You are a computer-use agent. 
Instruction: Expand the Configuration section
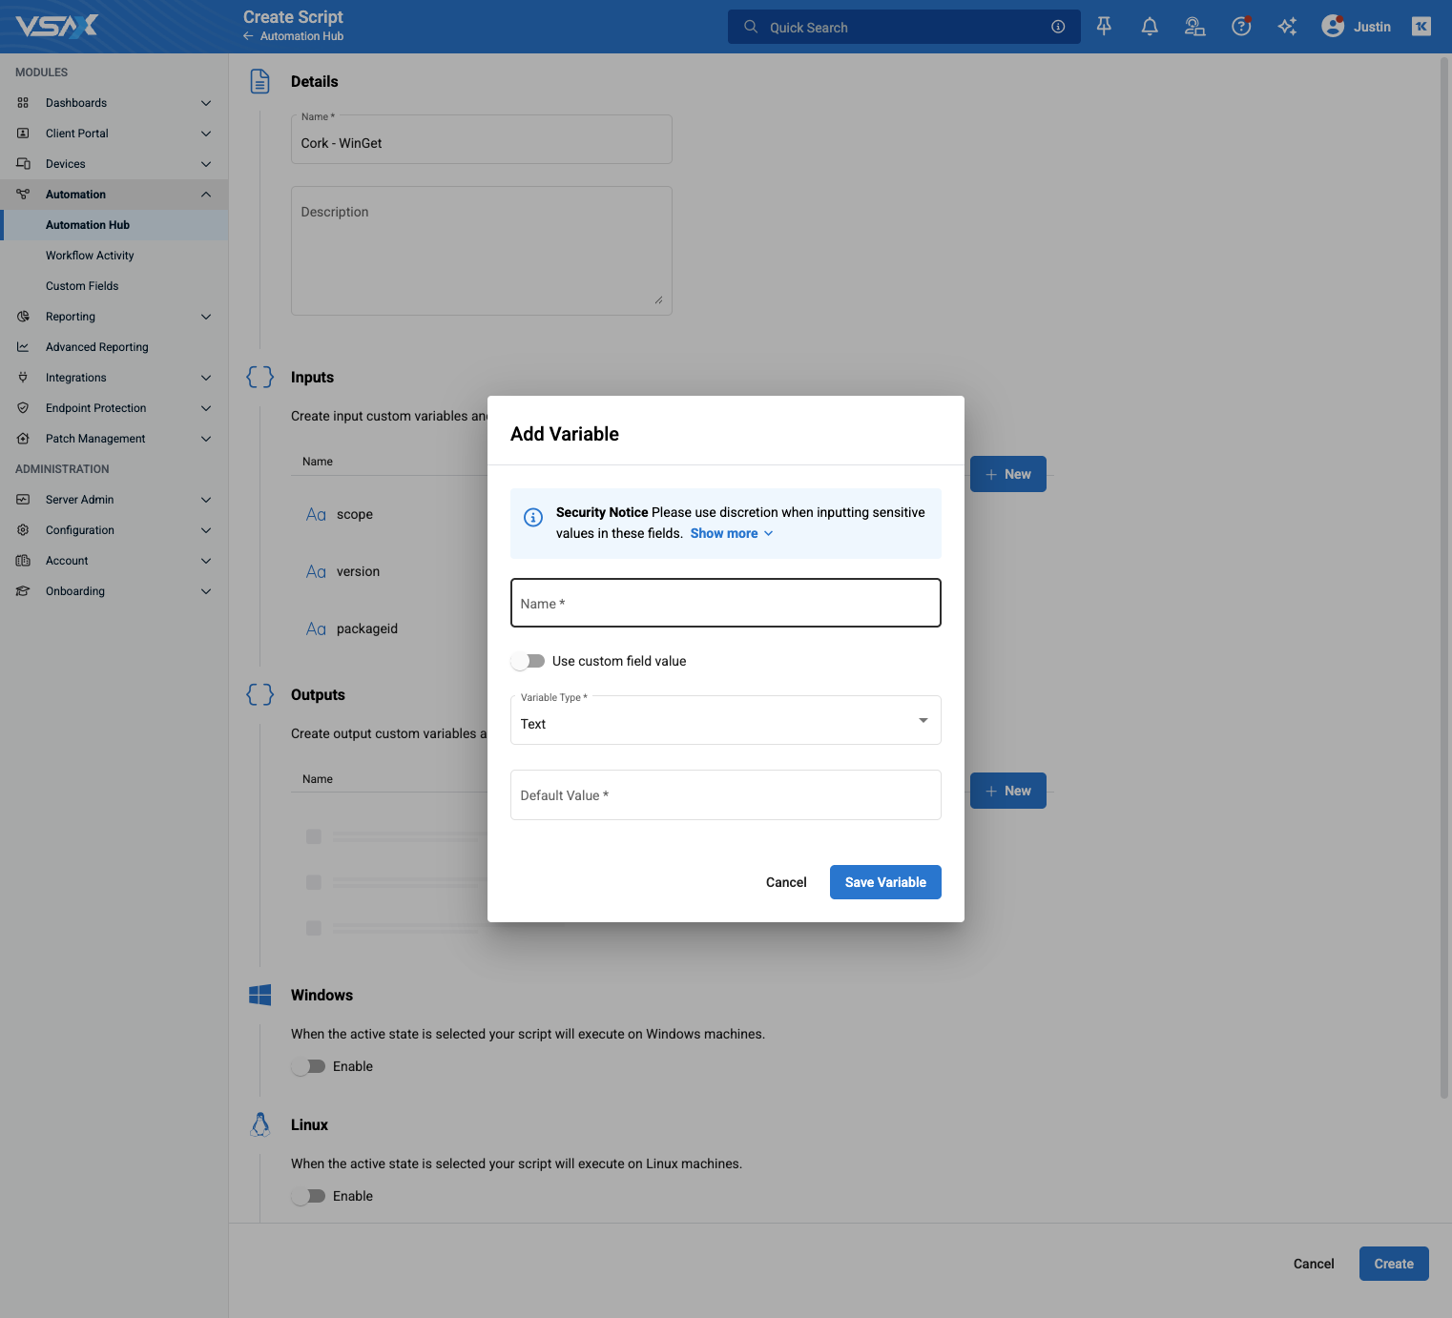pyautogui.click(x=114, y=530)
